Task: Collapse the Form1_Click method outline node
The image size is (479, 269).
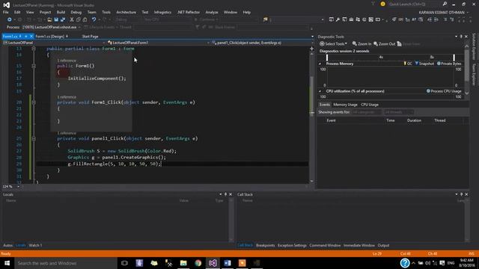Action: 34,102
